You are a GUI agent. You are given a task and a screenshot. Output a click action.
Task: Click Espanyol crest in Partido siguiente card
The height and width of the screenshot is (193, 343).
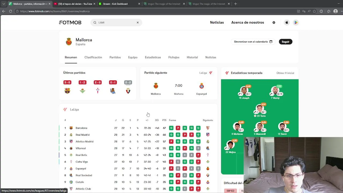202,86
